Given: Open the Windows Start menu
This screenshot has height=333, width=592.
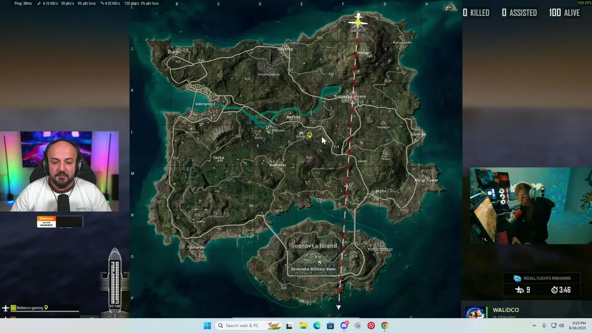Looking at the screenshot, I should 207,326.
